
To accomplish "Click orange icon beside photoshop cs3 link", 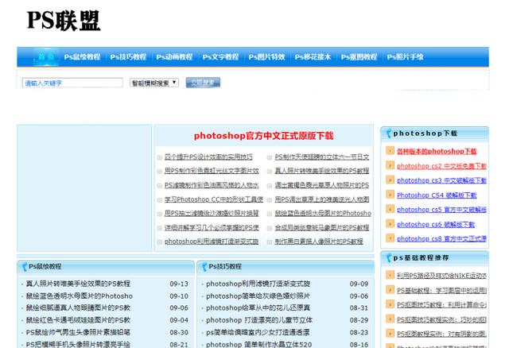I will pyautogui.click(x=390, y=180).
